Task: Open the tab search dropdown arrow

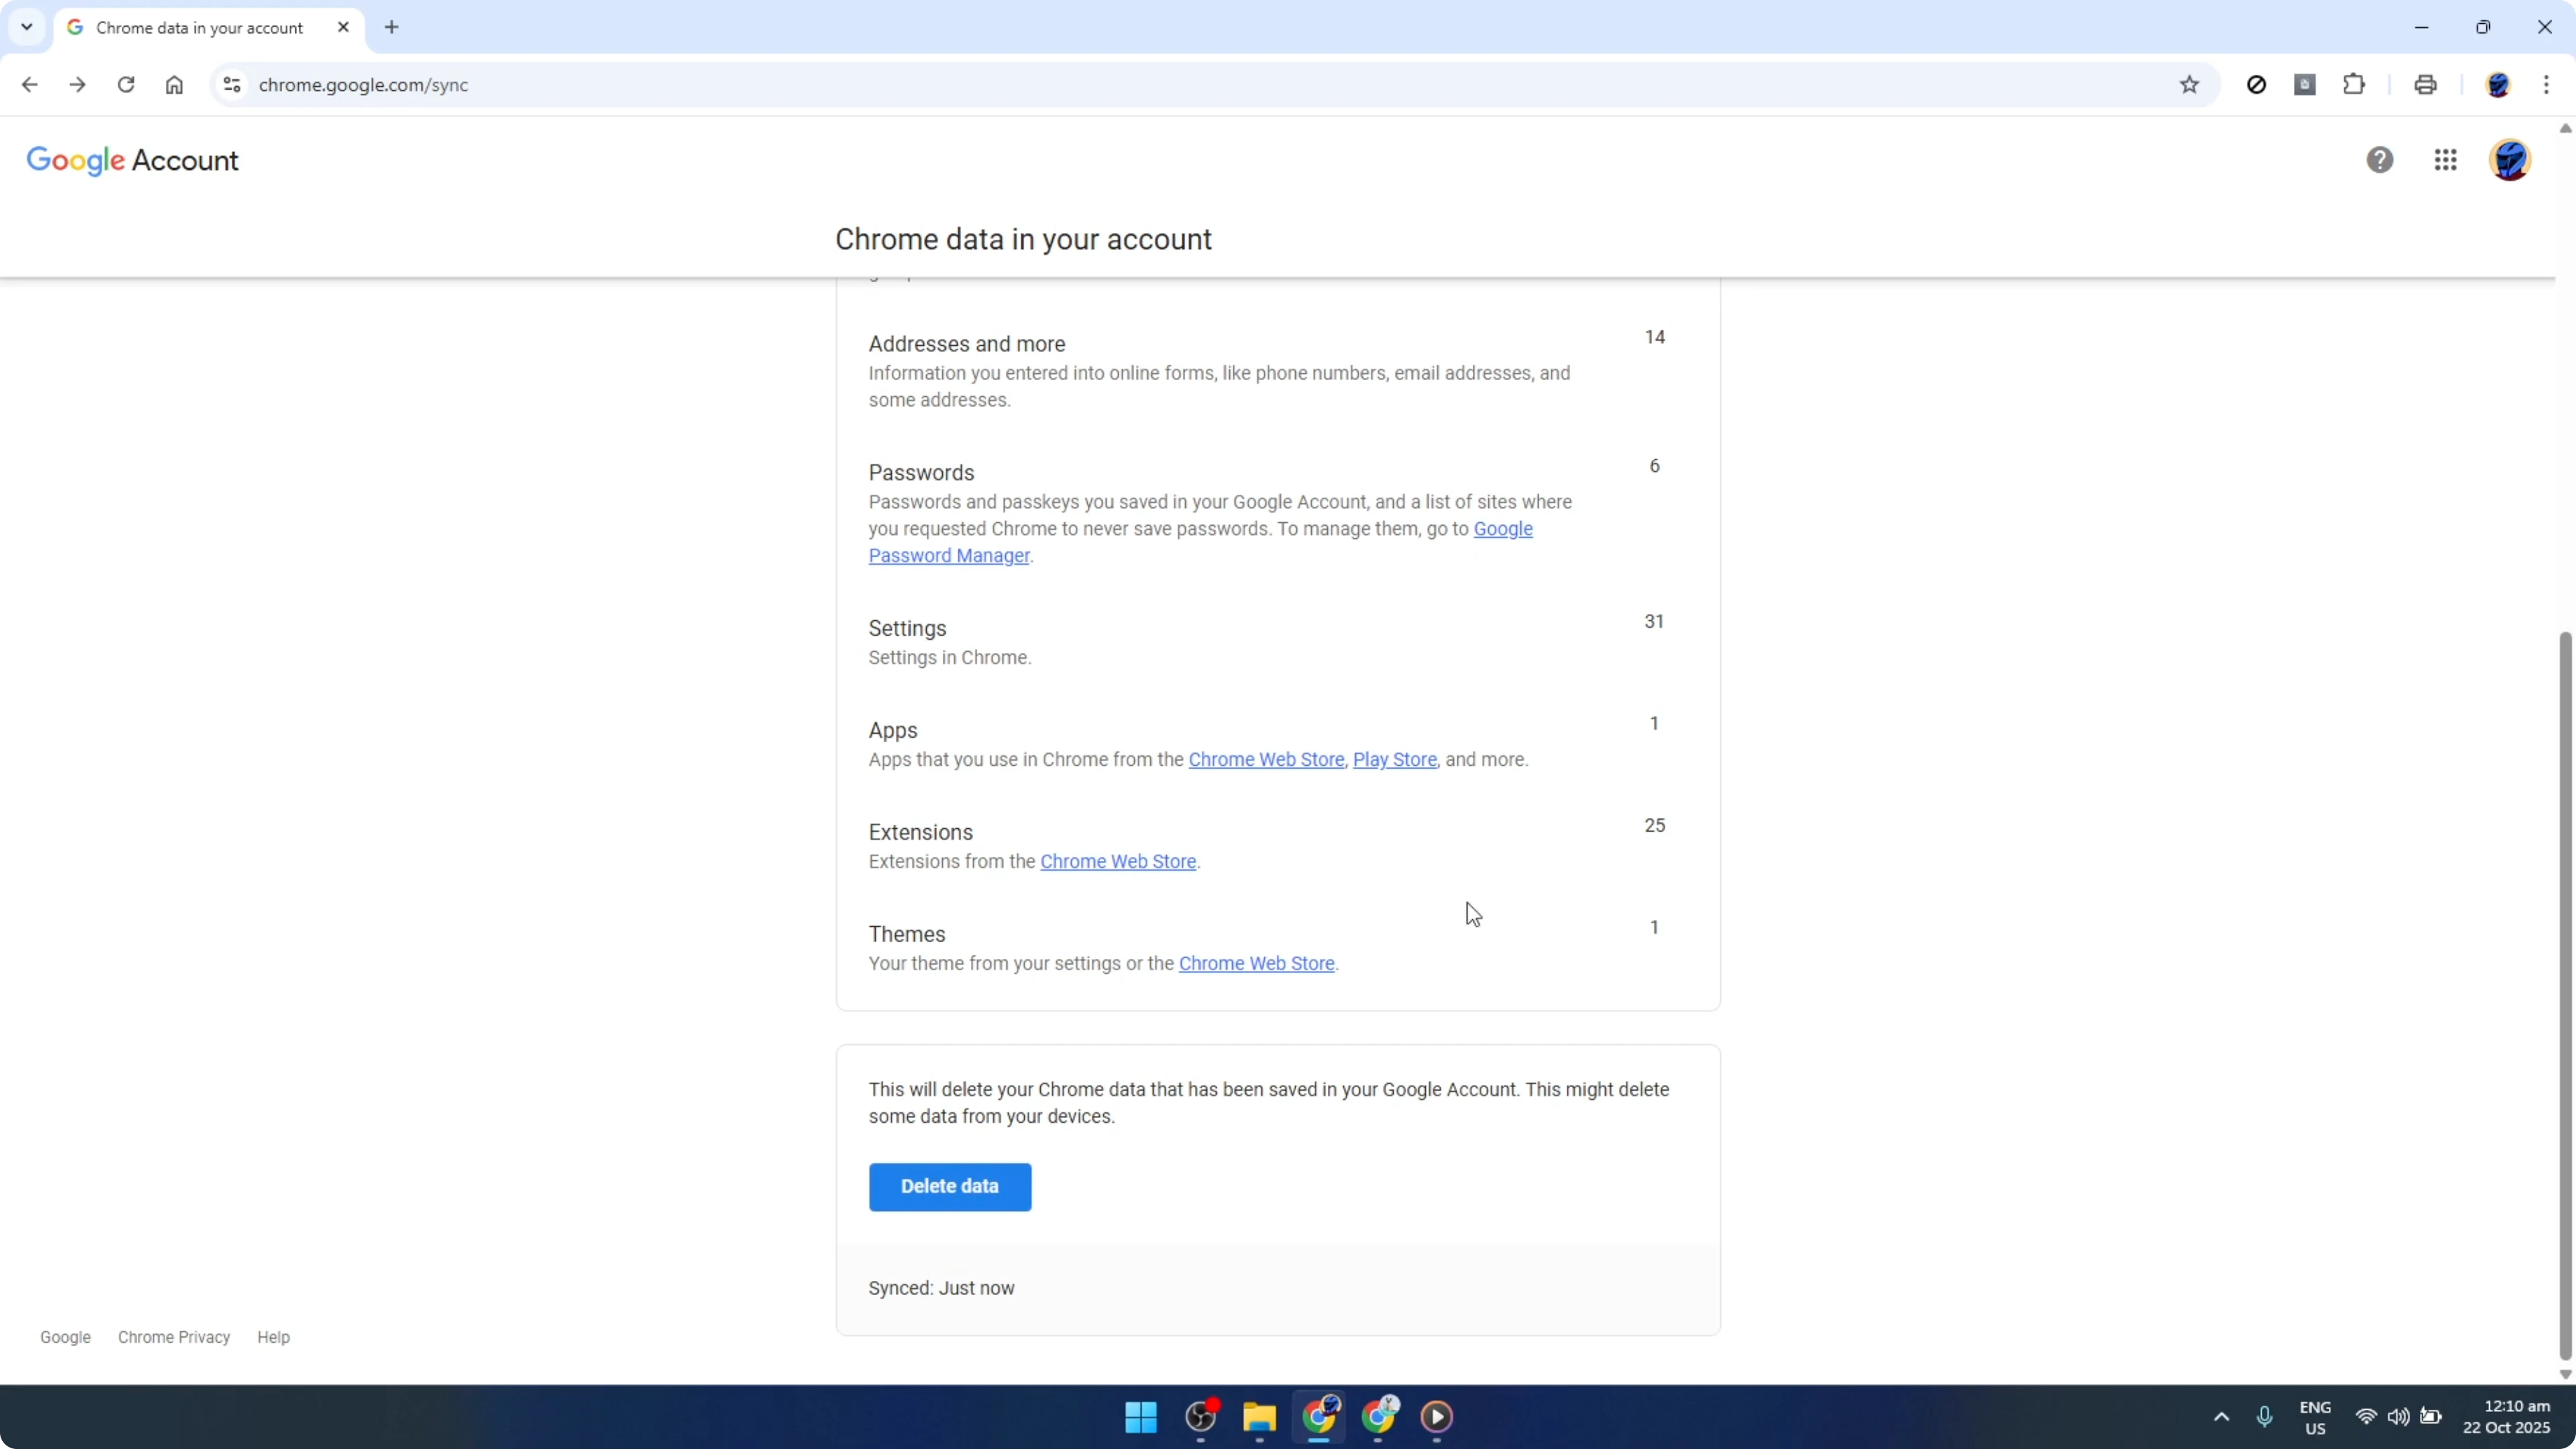Action: tap(27, 27)
